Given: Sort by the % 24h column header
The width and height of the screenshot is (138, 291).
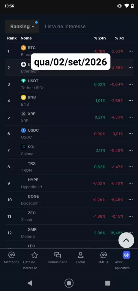Looking at the screenshot, I should click(100, 38).
